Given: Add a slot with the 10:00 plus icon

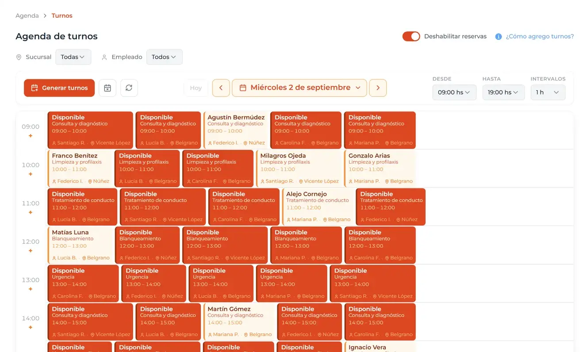Looking at the screenshot, I should 31,174.
